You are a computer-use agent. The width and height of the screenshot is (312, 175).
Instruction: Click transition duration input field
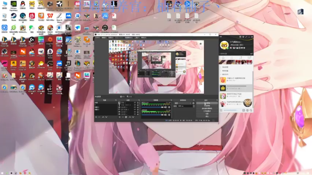point(185,106)
